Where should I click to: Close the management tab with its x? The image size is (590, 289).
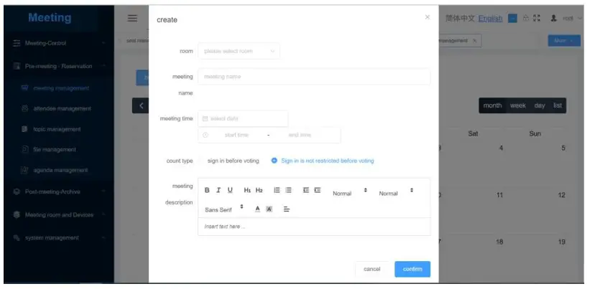pyautogui.click(x=474, y=41)
